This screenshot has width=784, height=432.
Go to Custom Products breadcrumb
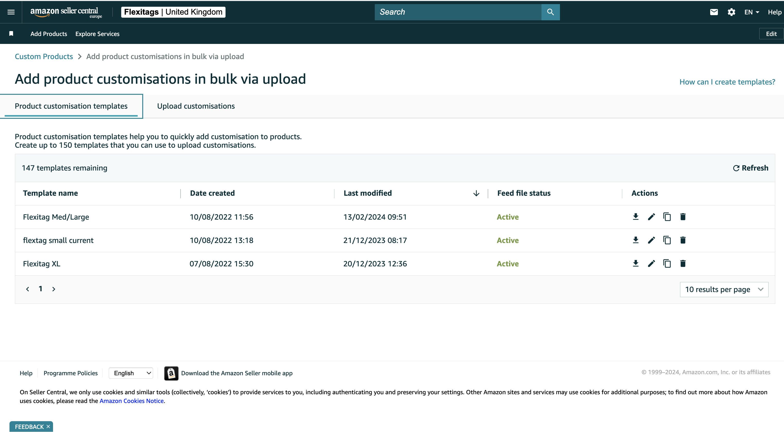[x=44, y=57]
